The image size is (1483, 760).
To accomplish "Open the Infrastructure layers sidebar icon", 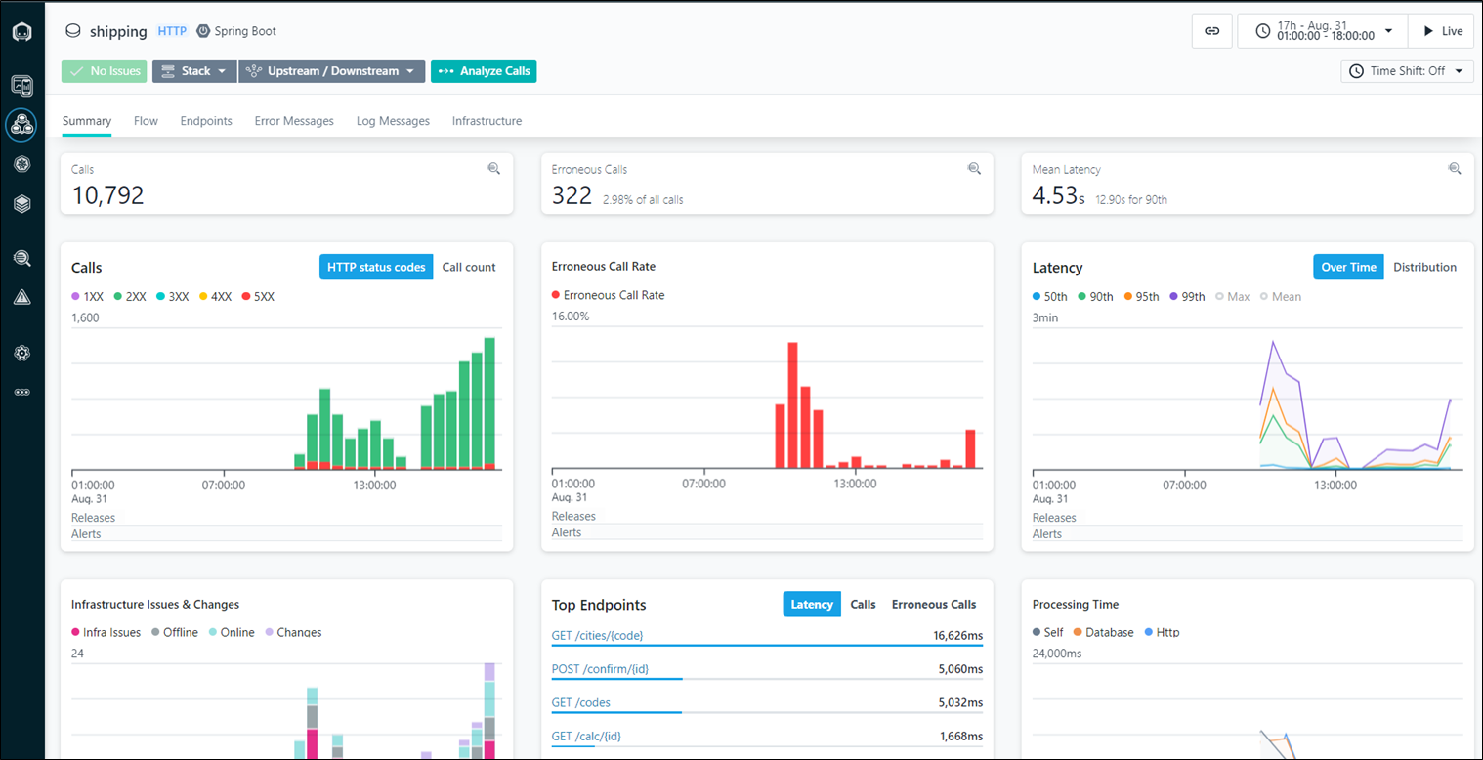I will [x=21, y=203].
